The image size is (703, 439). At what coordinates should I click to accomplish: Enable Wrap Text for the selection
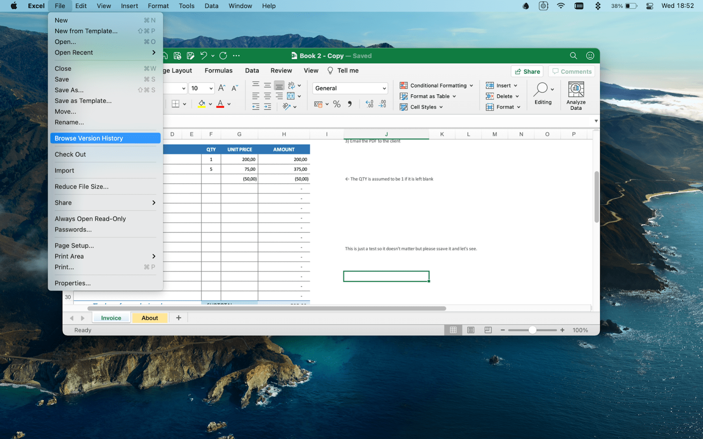(x=290, y=86)
